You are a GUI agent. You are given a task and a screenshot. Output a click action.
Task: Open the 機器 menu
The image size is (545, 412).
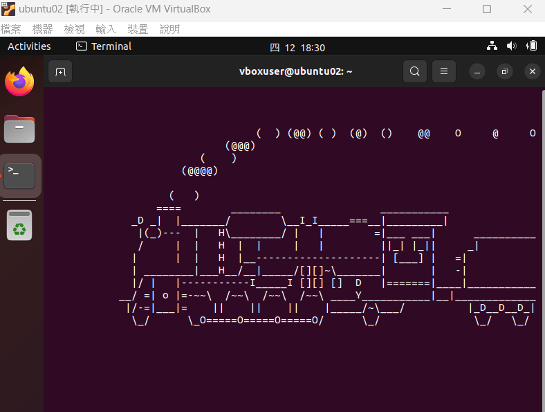pyautogui.click(x=43, y=29)
